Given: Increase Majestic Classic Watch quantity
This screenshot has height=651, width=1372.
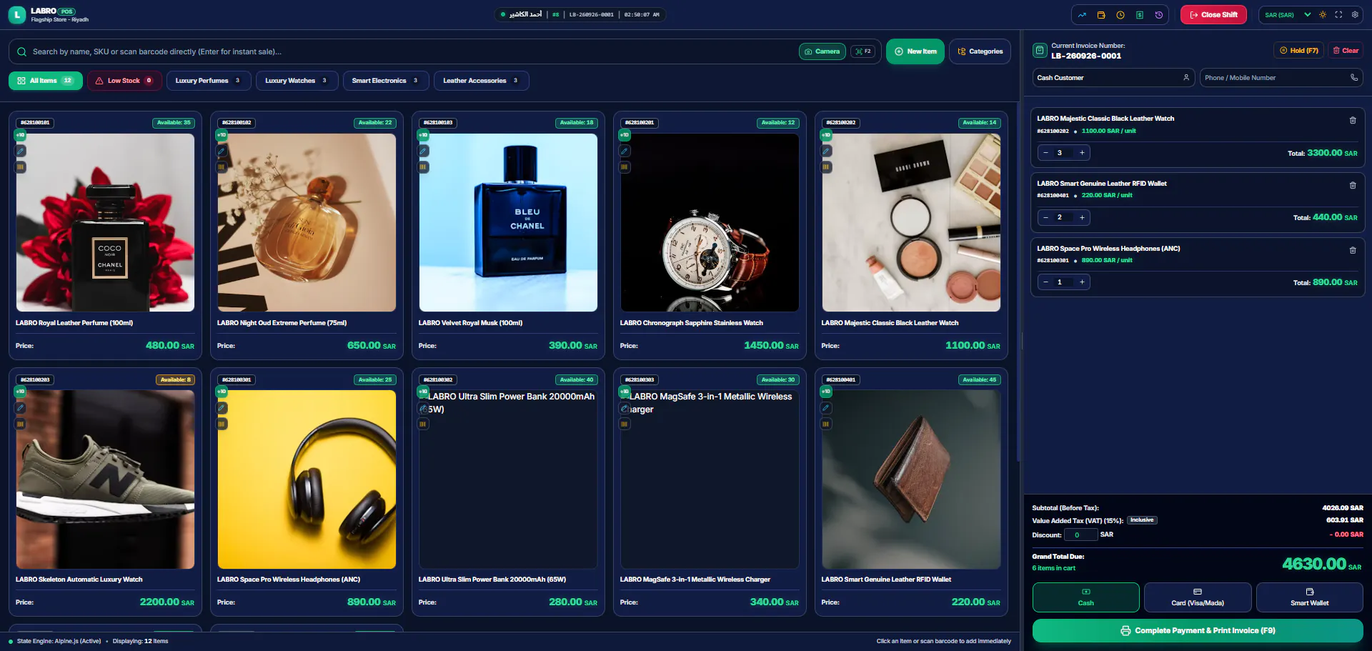Looking at the screenshot, I should (1082, 153).
